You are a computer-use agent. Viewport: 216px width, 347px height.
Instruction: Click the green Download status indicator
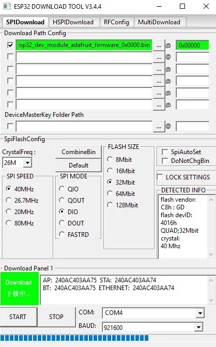20,289
